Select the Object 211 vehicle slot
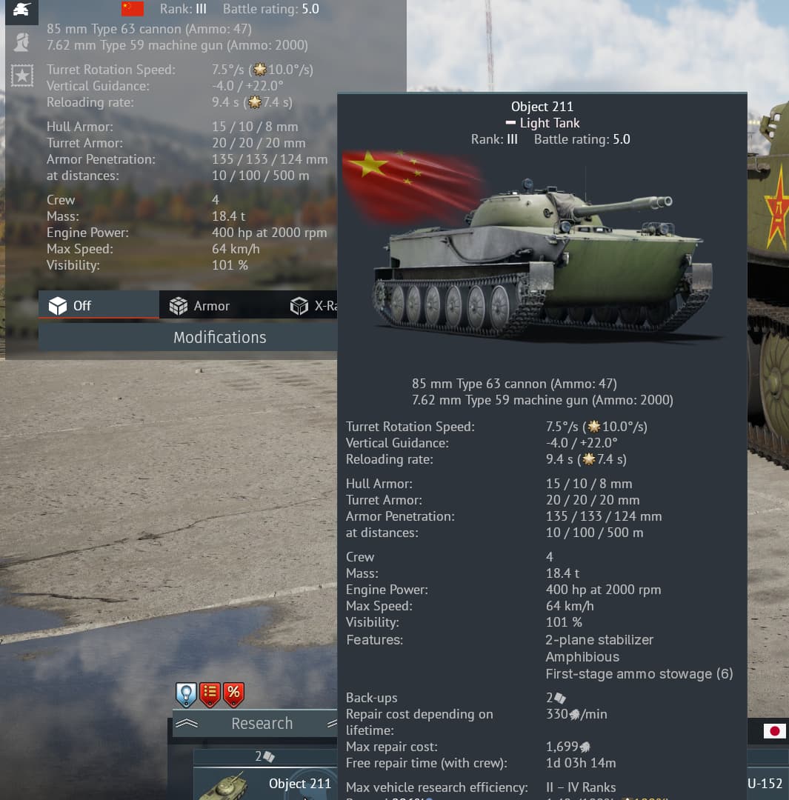The height and width of the screenshot is (800, 789). point(265,784)
